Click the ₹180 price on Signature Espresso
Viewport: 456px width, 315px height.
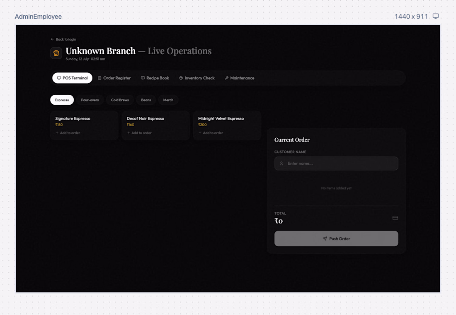coord(59,125)
